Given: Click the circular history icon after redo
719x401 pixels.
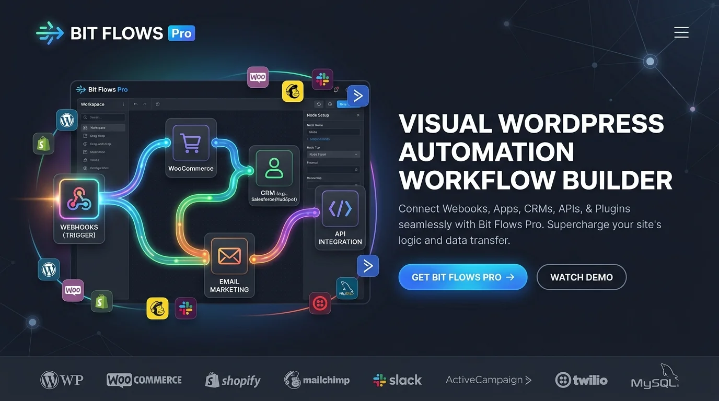Looking at the screenshot, I should point(158,104).
